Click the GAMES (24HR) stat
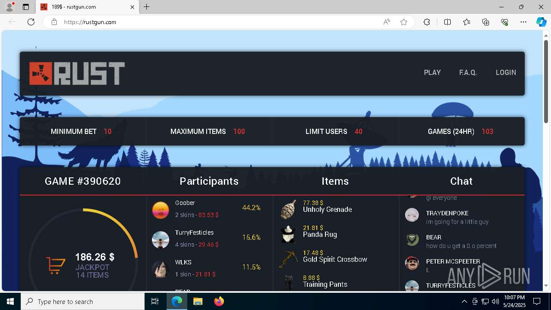The height and width of the screenshot is (310, 551). [461, 131]
